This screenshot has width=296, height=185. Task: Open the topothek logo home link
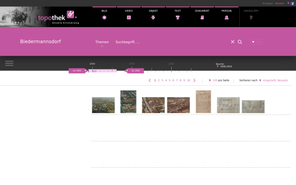(x=58, y=18)
